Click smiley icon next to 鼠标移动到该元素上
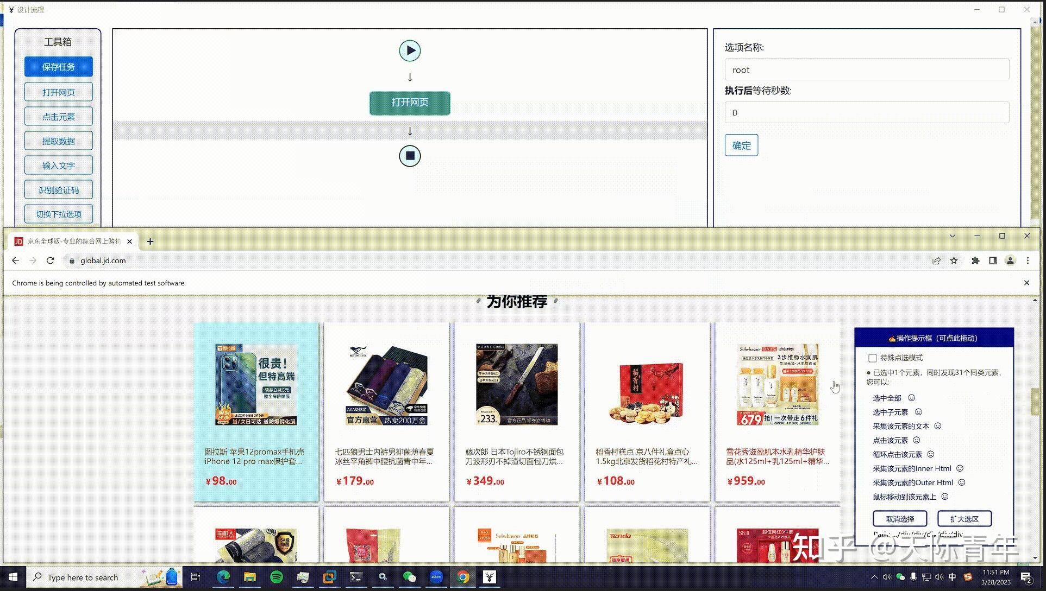 [x=944, y=497]
